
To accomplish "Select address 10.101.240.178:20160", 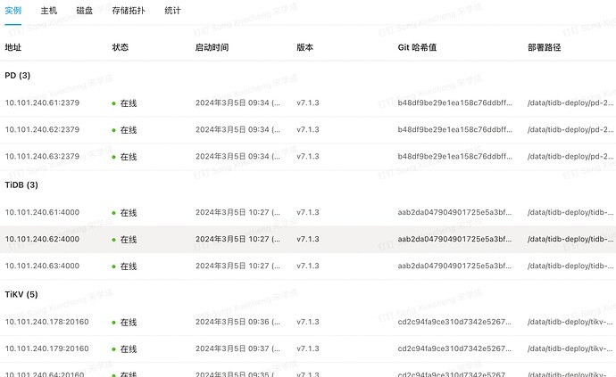I will point(46,322).
